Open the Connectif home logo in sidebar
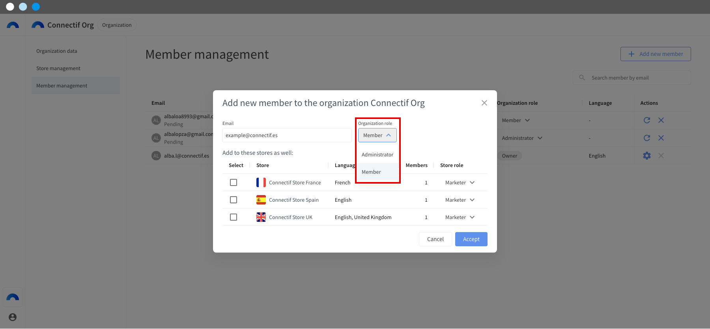This screenshot has height=329, width=710. (x=13, y=25)
